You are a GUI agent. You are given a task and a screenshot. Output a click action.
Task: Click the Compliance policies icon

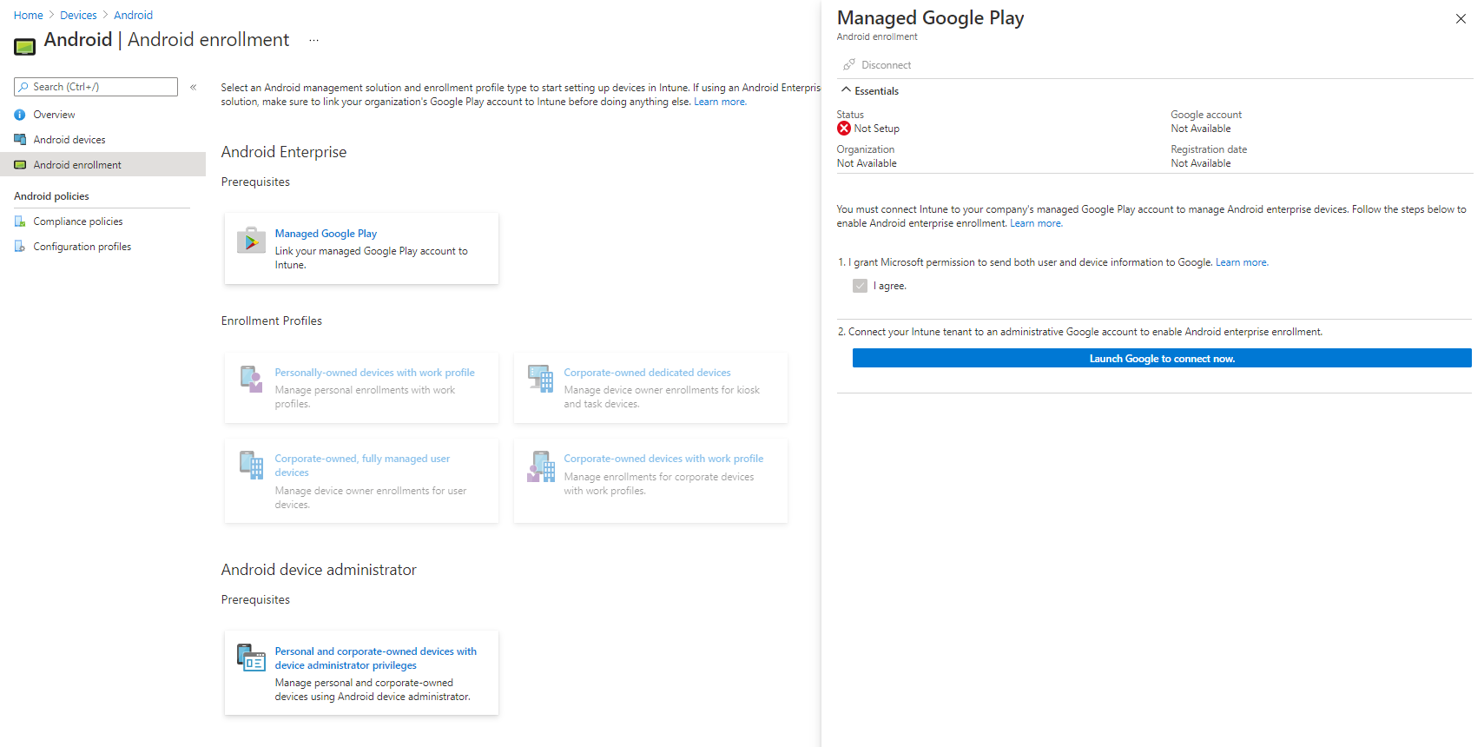(20, 221)
